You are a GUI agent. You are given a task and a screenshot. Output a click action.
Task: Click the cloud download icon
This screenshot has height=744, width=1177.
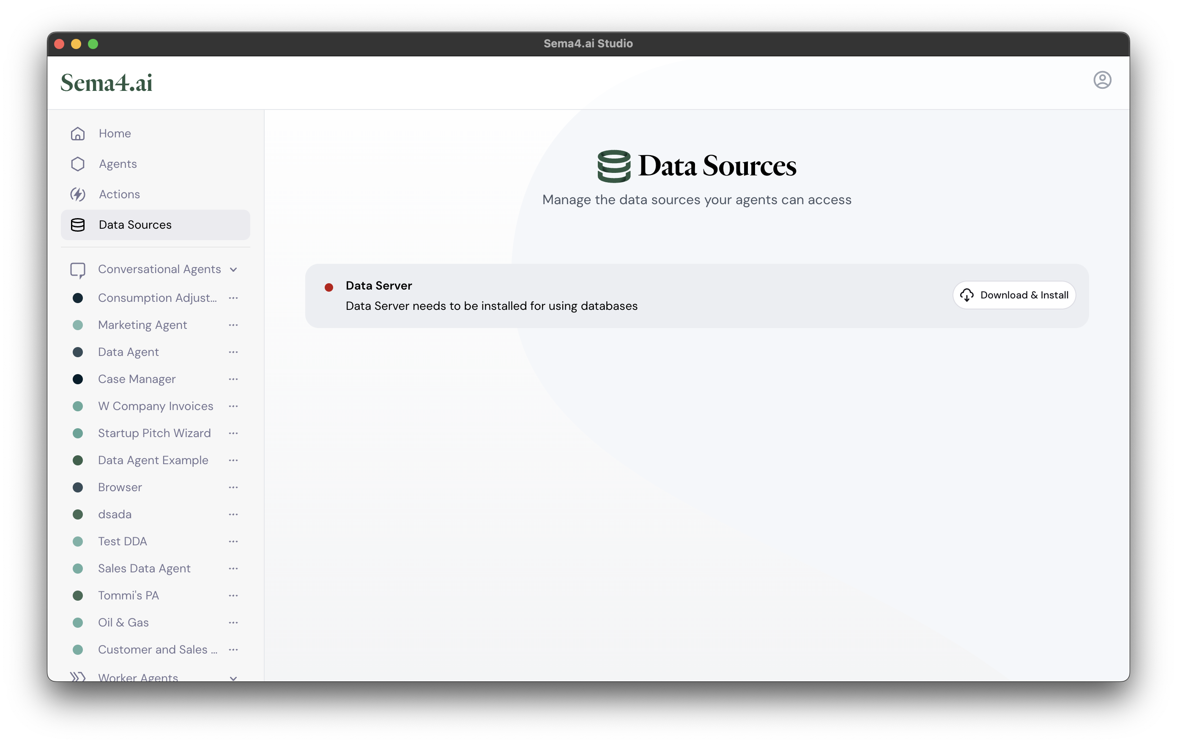tap(966, 295)
